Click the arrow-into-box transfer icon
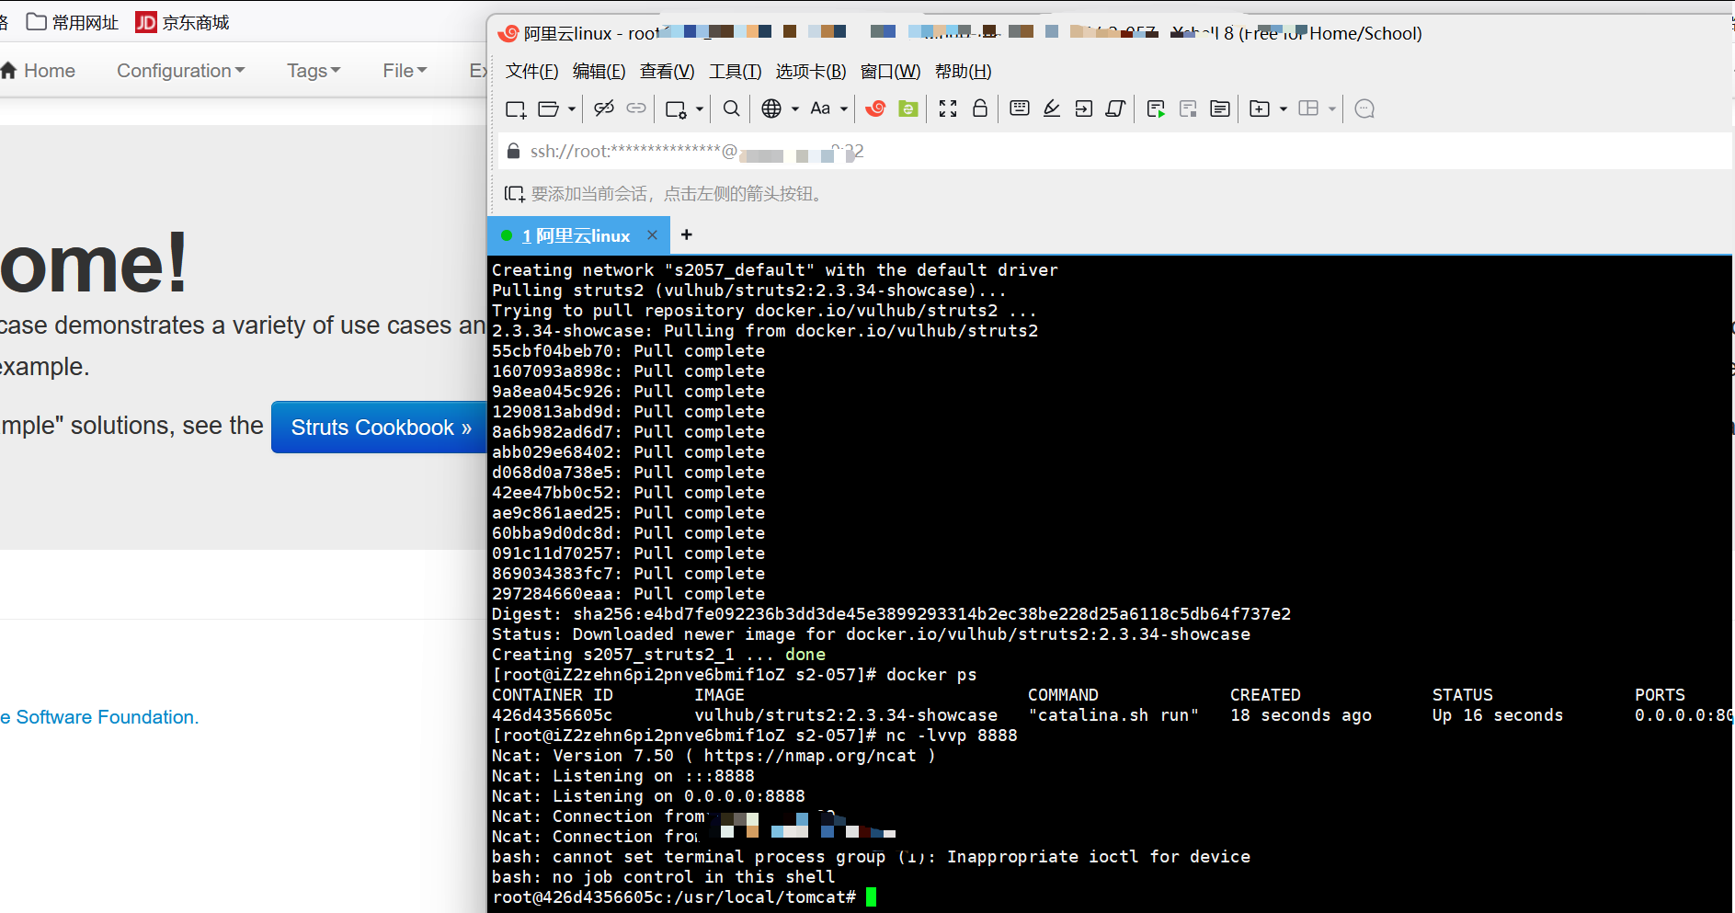 (1084, 108)
